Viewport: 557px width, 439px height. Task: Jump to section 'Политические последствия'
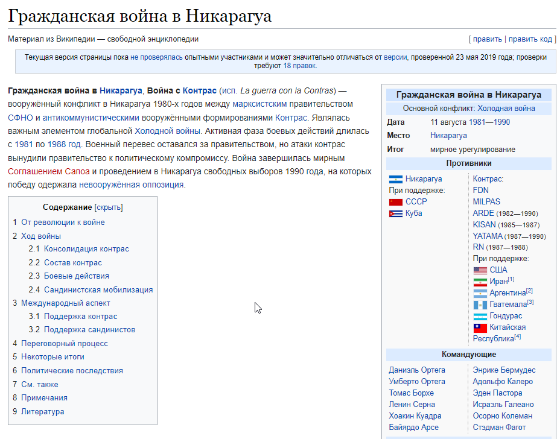click(72, 371)
